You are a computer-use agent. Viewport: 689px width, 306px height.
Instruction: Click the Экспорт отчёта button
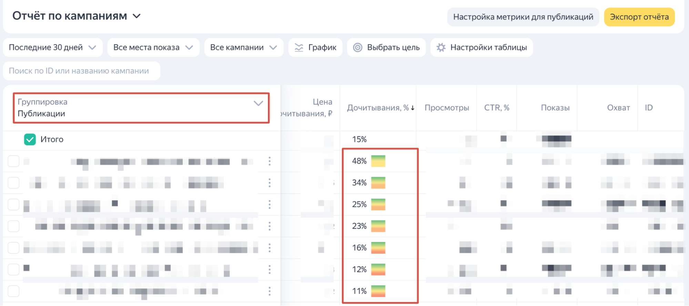pos(639,17)
